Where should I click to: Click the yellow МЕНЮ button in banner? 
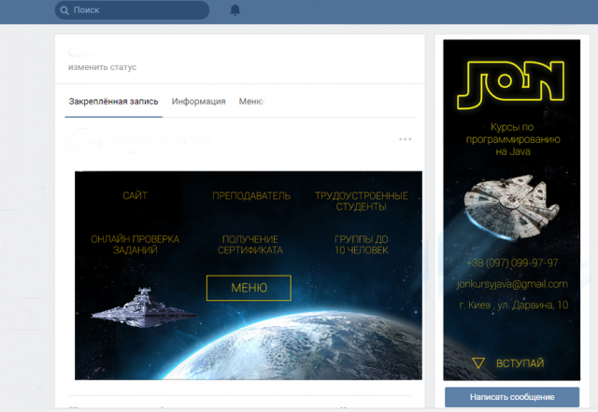point(249,288)
